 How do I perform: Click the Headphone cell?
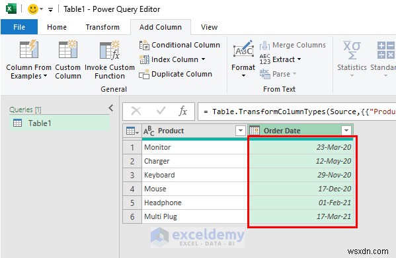tap(194, 203)
